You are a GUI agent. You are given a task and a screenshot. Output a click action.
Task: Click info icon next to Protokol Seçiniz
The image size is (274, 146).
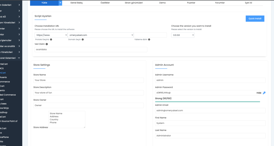click(51, 40)
